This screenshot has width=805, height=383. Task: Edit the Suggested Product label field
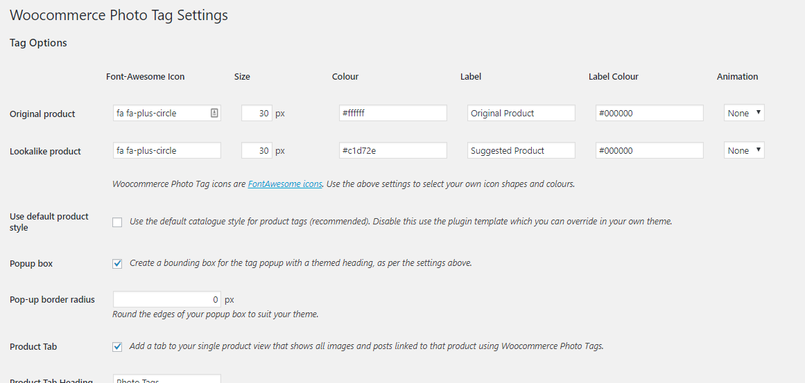(x=521, y=151)
